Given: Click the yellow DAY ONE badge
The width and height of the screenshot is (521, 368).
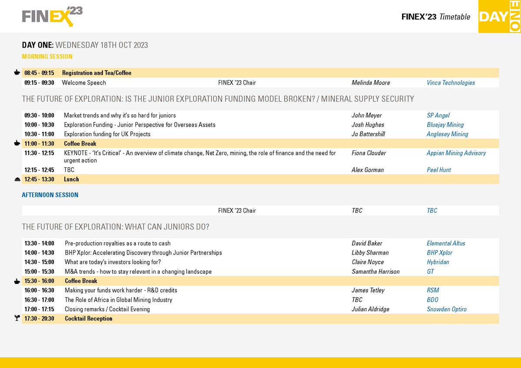Looking at the screenshot, I should coord(500,16).
